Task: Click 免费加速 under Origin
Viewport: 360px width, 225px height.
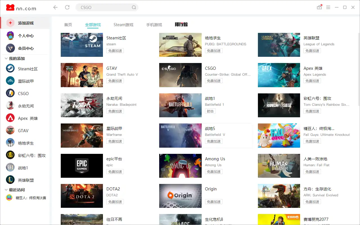Action: point(214,202)
